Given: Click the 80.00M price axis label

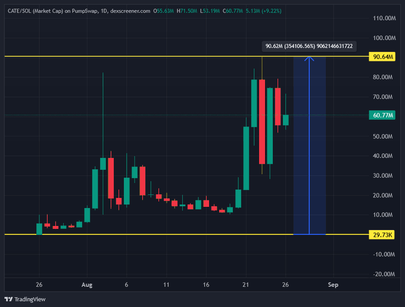Looking at the screenshot, I should (382, 77).
